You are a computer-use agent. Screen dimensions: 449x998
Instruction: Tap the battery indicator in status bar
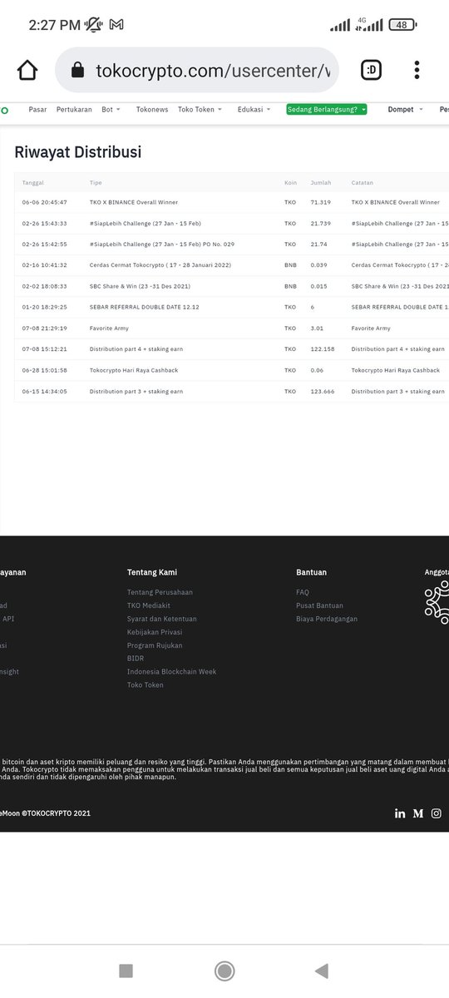click(402, 25)
